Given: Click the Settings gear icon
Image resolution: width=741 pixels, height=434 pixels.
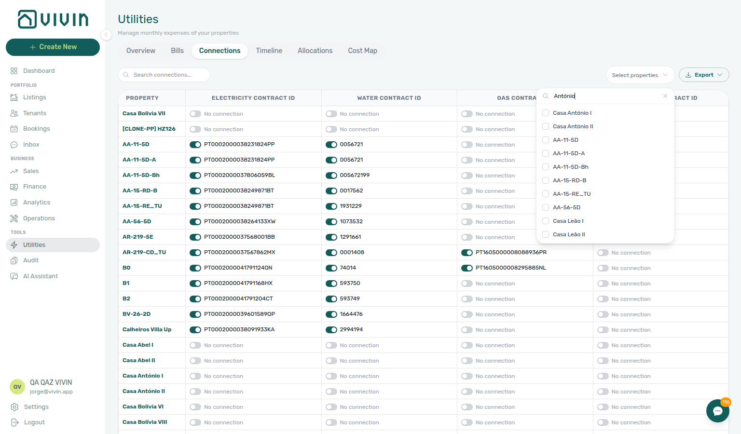Looking at the screenshot, I should [14, 407].
